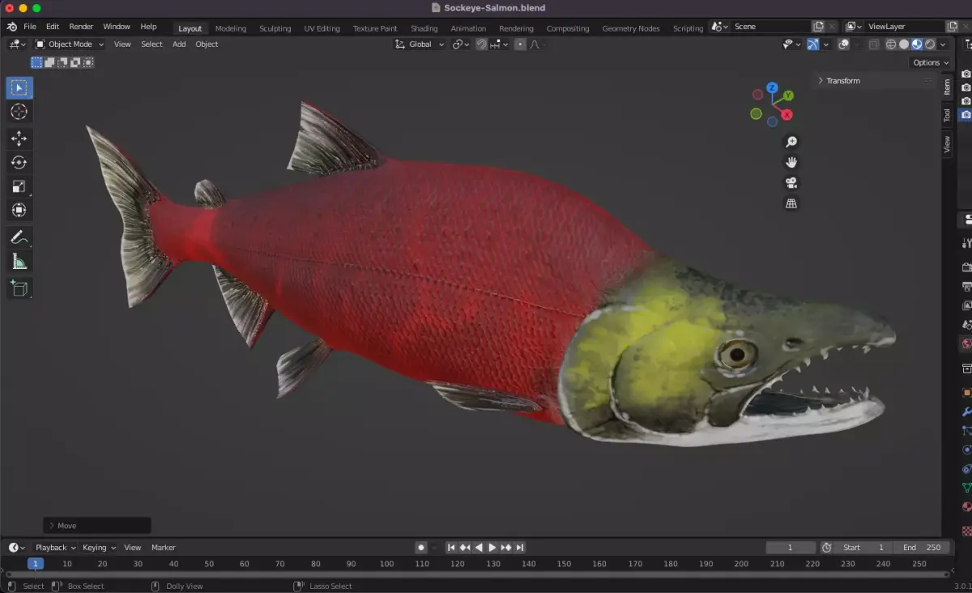The width and height of the screenshot is (972, 593).
Task: Jump to the timeline start frame
Action: tap(451, 548)
